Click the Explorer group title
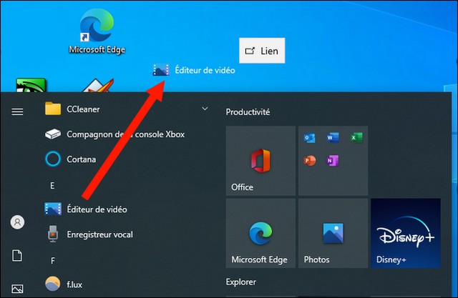Image resolution: width=458 pixels, height=298 pixels. coord(241,282)
